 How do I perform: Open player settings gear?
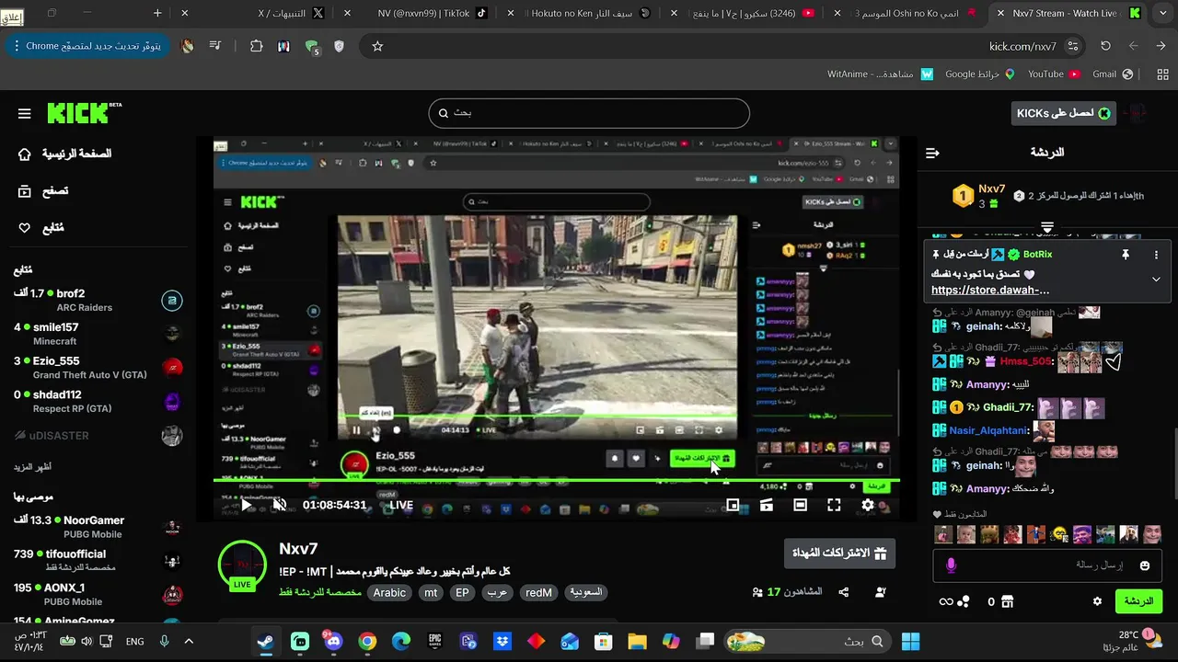868,505
